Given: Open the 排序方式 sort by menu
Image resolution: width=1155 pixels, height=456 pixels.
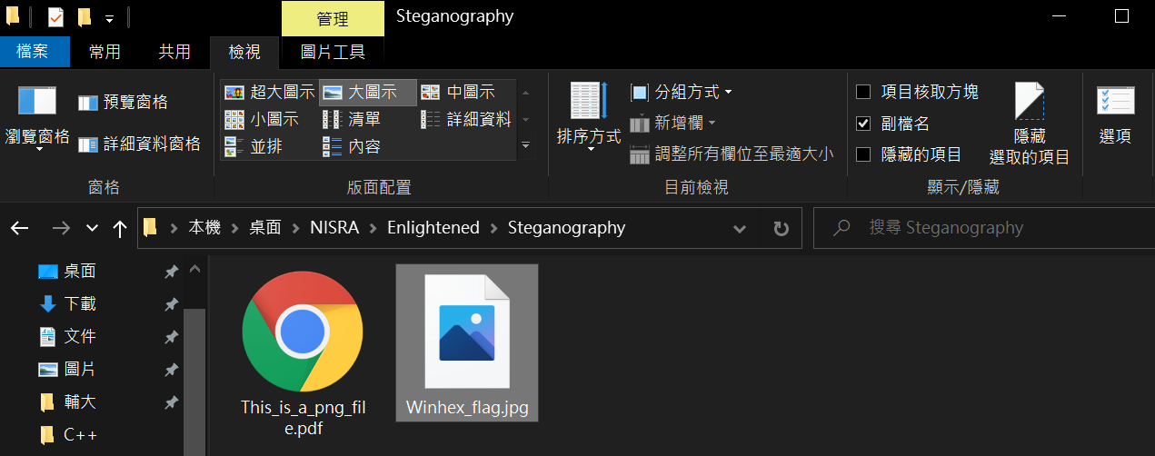Looking at the screenshot, I should 588,118.
